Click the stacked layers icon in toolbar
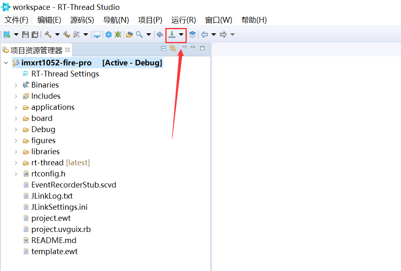This screenshot has width=401, height=271. click(192, 35)
